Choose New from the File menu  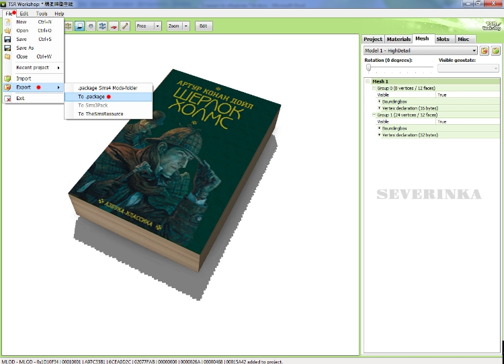pos(34,22)
